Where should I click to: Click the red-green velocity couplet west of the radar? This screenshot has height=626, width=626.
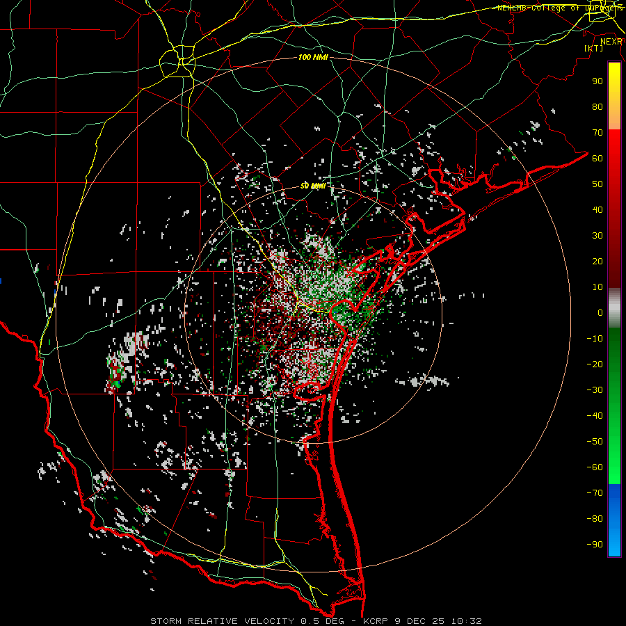click(115, 374)
